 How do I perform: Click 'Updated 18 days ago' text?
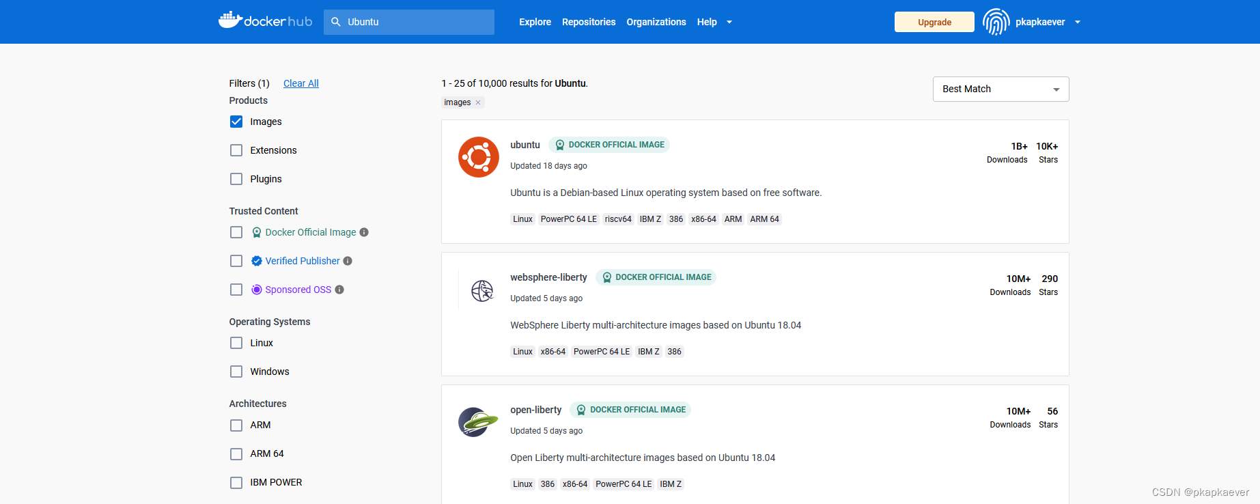[x=548, y=166]
